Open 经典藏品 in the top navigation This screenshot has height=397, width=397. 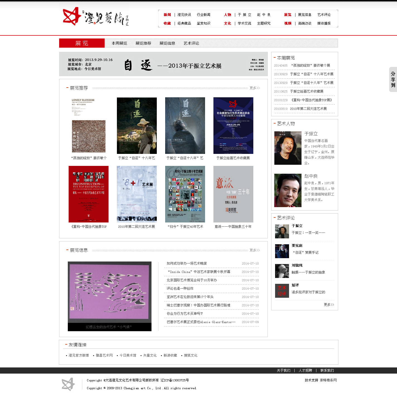click(x=184, y=23)
